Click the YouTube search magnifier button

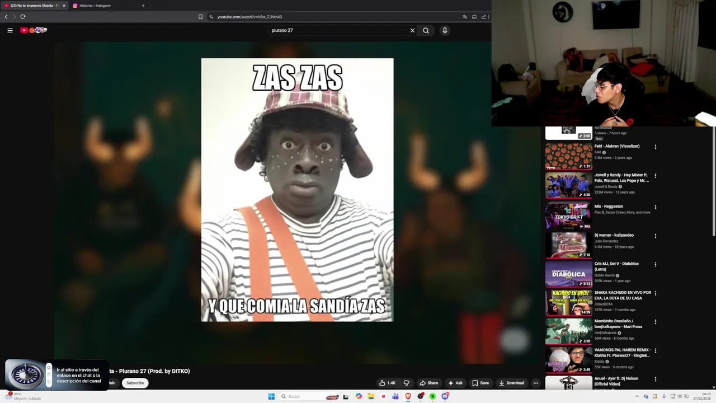pyautogui.click(x=426, y=30)
